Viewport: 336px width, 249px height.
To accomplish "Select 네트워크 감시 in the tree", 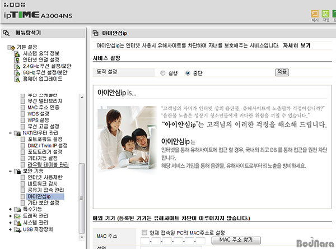I will pos(43,184).
